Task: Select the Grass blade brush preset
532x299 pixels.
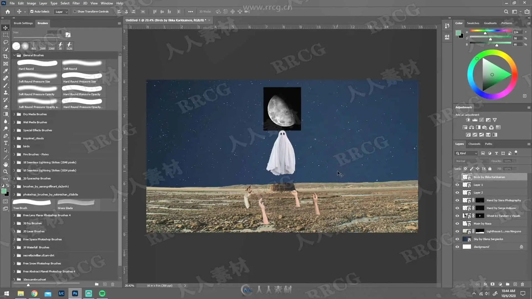Action: pyautogui.click(x=78, y=205)
